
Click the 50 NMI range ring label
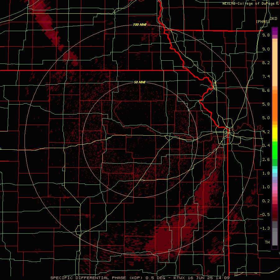pos(140,82)
